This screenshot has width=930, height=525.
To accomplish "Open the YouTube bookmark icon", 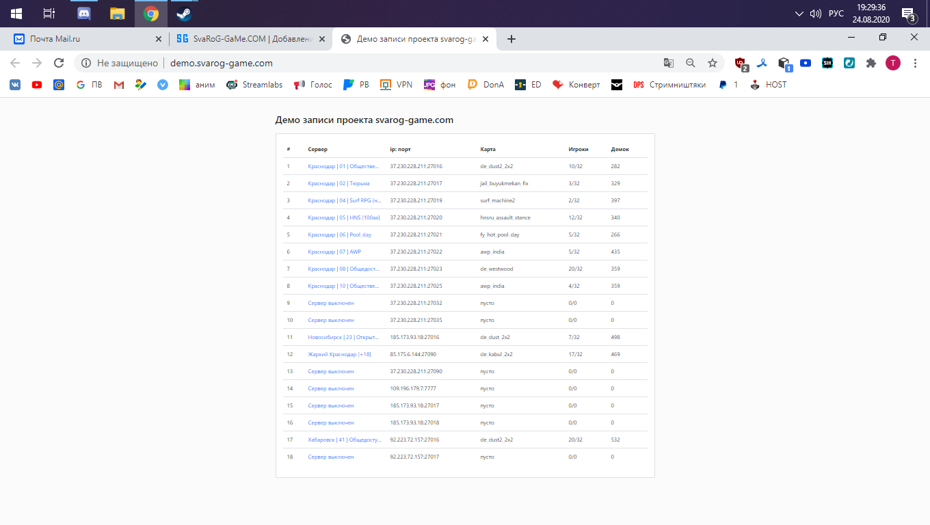I will pos(37,85).
